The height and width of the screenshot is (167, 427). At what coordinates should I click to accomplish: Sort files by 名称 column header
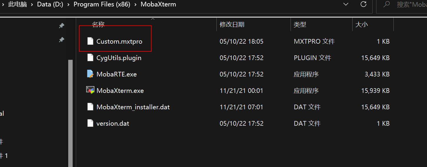[x=98, y=25]
